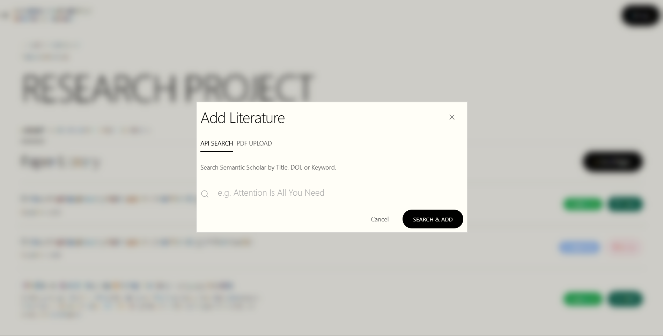Viewport: 663px width, 336px height.
Task: Click the blurred black pill button in the page header
Action: pyautogui.click(x=640, y=15)
